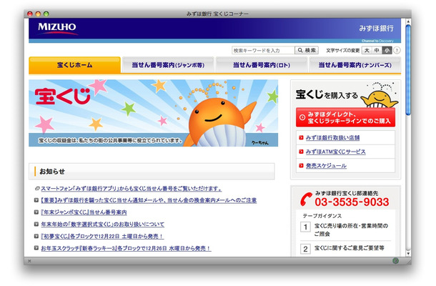Open 初夢宝くじ 12月22日 notice link

(x=102, y=236)
